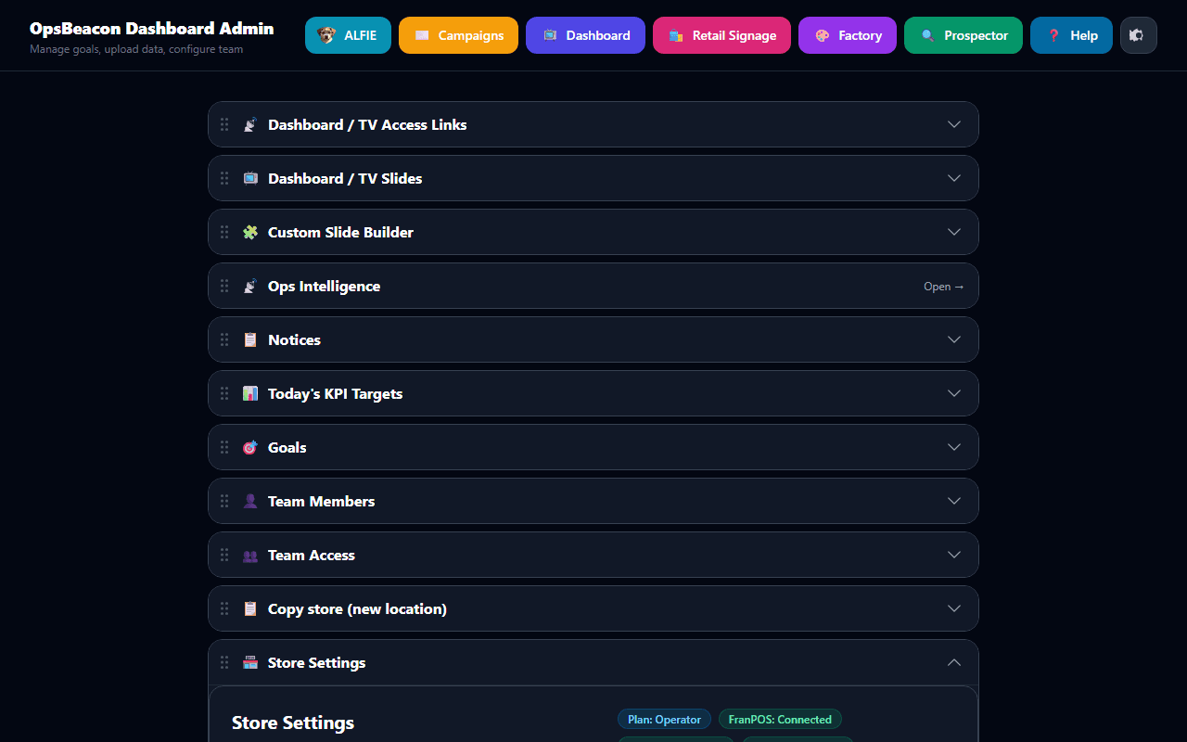Viewport: 1187px width, 742px height.
Task: Expand Dashboard / TV Slides chevron
Action: click(x=954, y=178)
